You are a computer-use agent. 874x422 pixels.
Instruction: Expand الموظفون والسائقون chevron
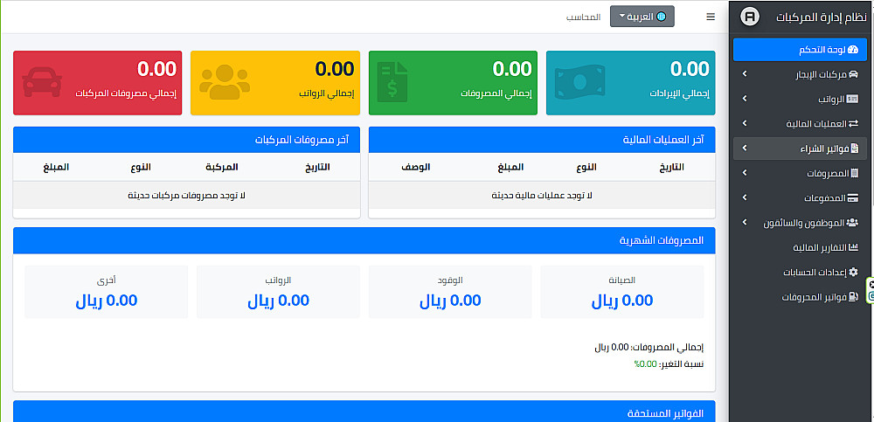(744, 223)
